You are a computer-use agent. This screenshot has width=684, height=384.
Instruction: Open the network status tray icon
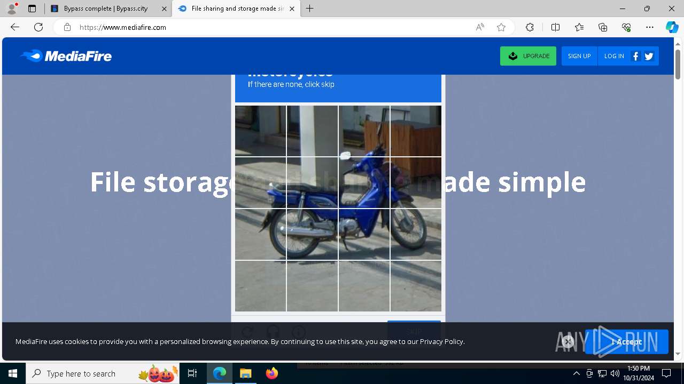[602, 373]
